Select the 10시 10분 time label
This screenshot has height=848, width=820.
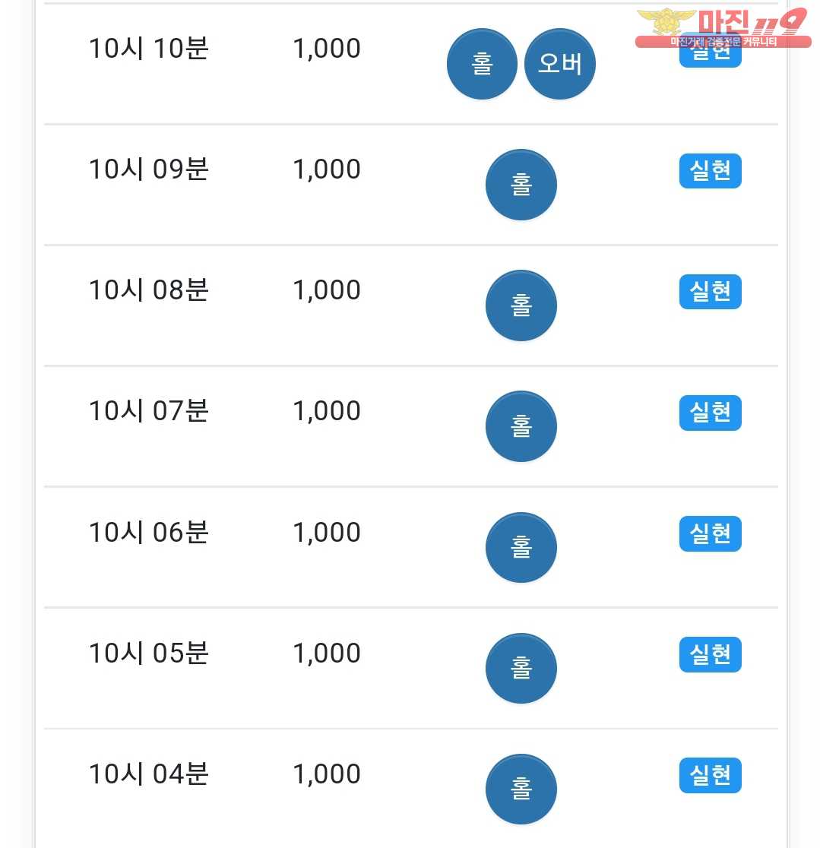pyautogui.click(x=148, y=49)
